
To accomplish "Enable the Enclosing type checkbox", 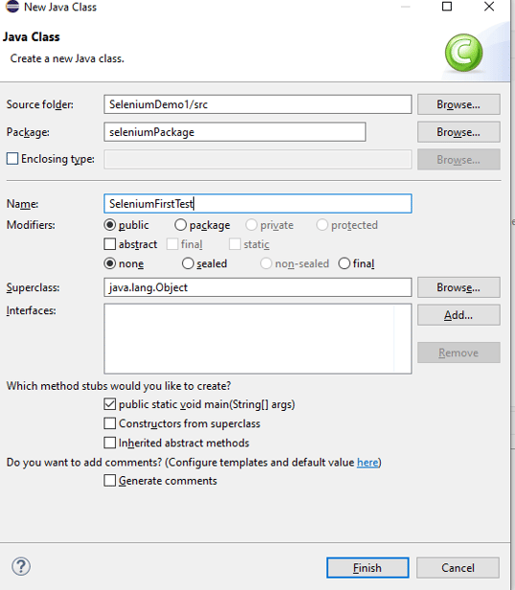I will pos(12,159).
